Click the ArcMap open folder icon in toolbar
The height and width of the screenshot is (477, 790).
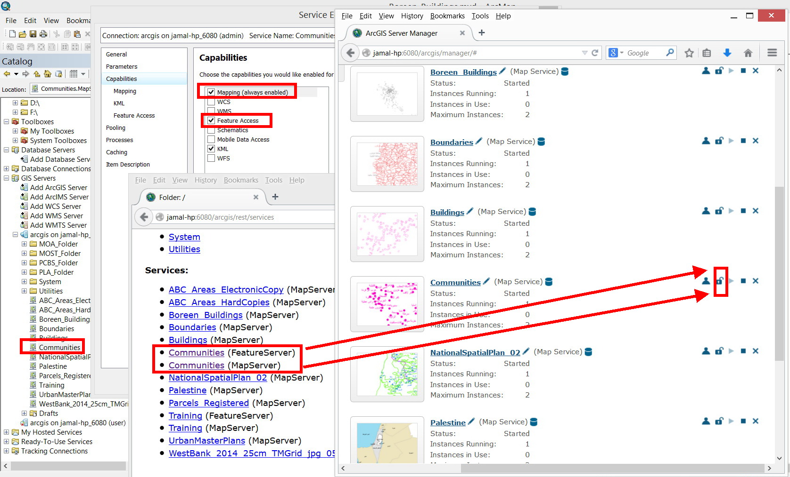point(22,34)
